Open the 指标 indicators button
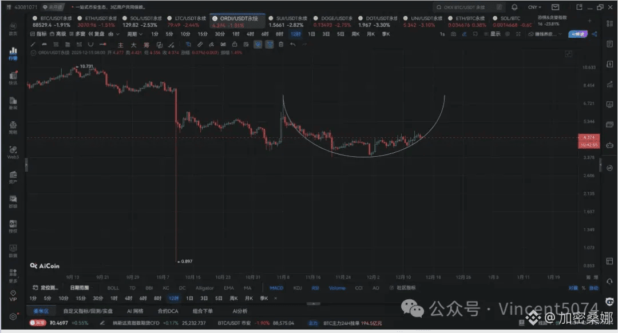Viewport: 618px width, 333px height. tap(39, 34)
